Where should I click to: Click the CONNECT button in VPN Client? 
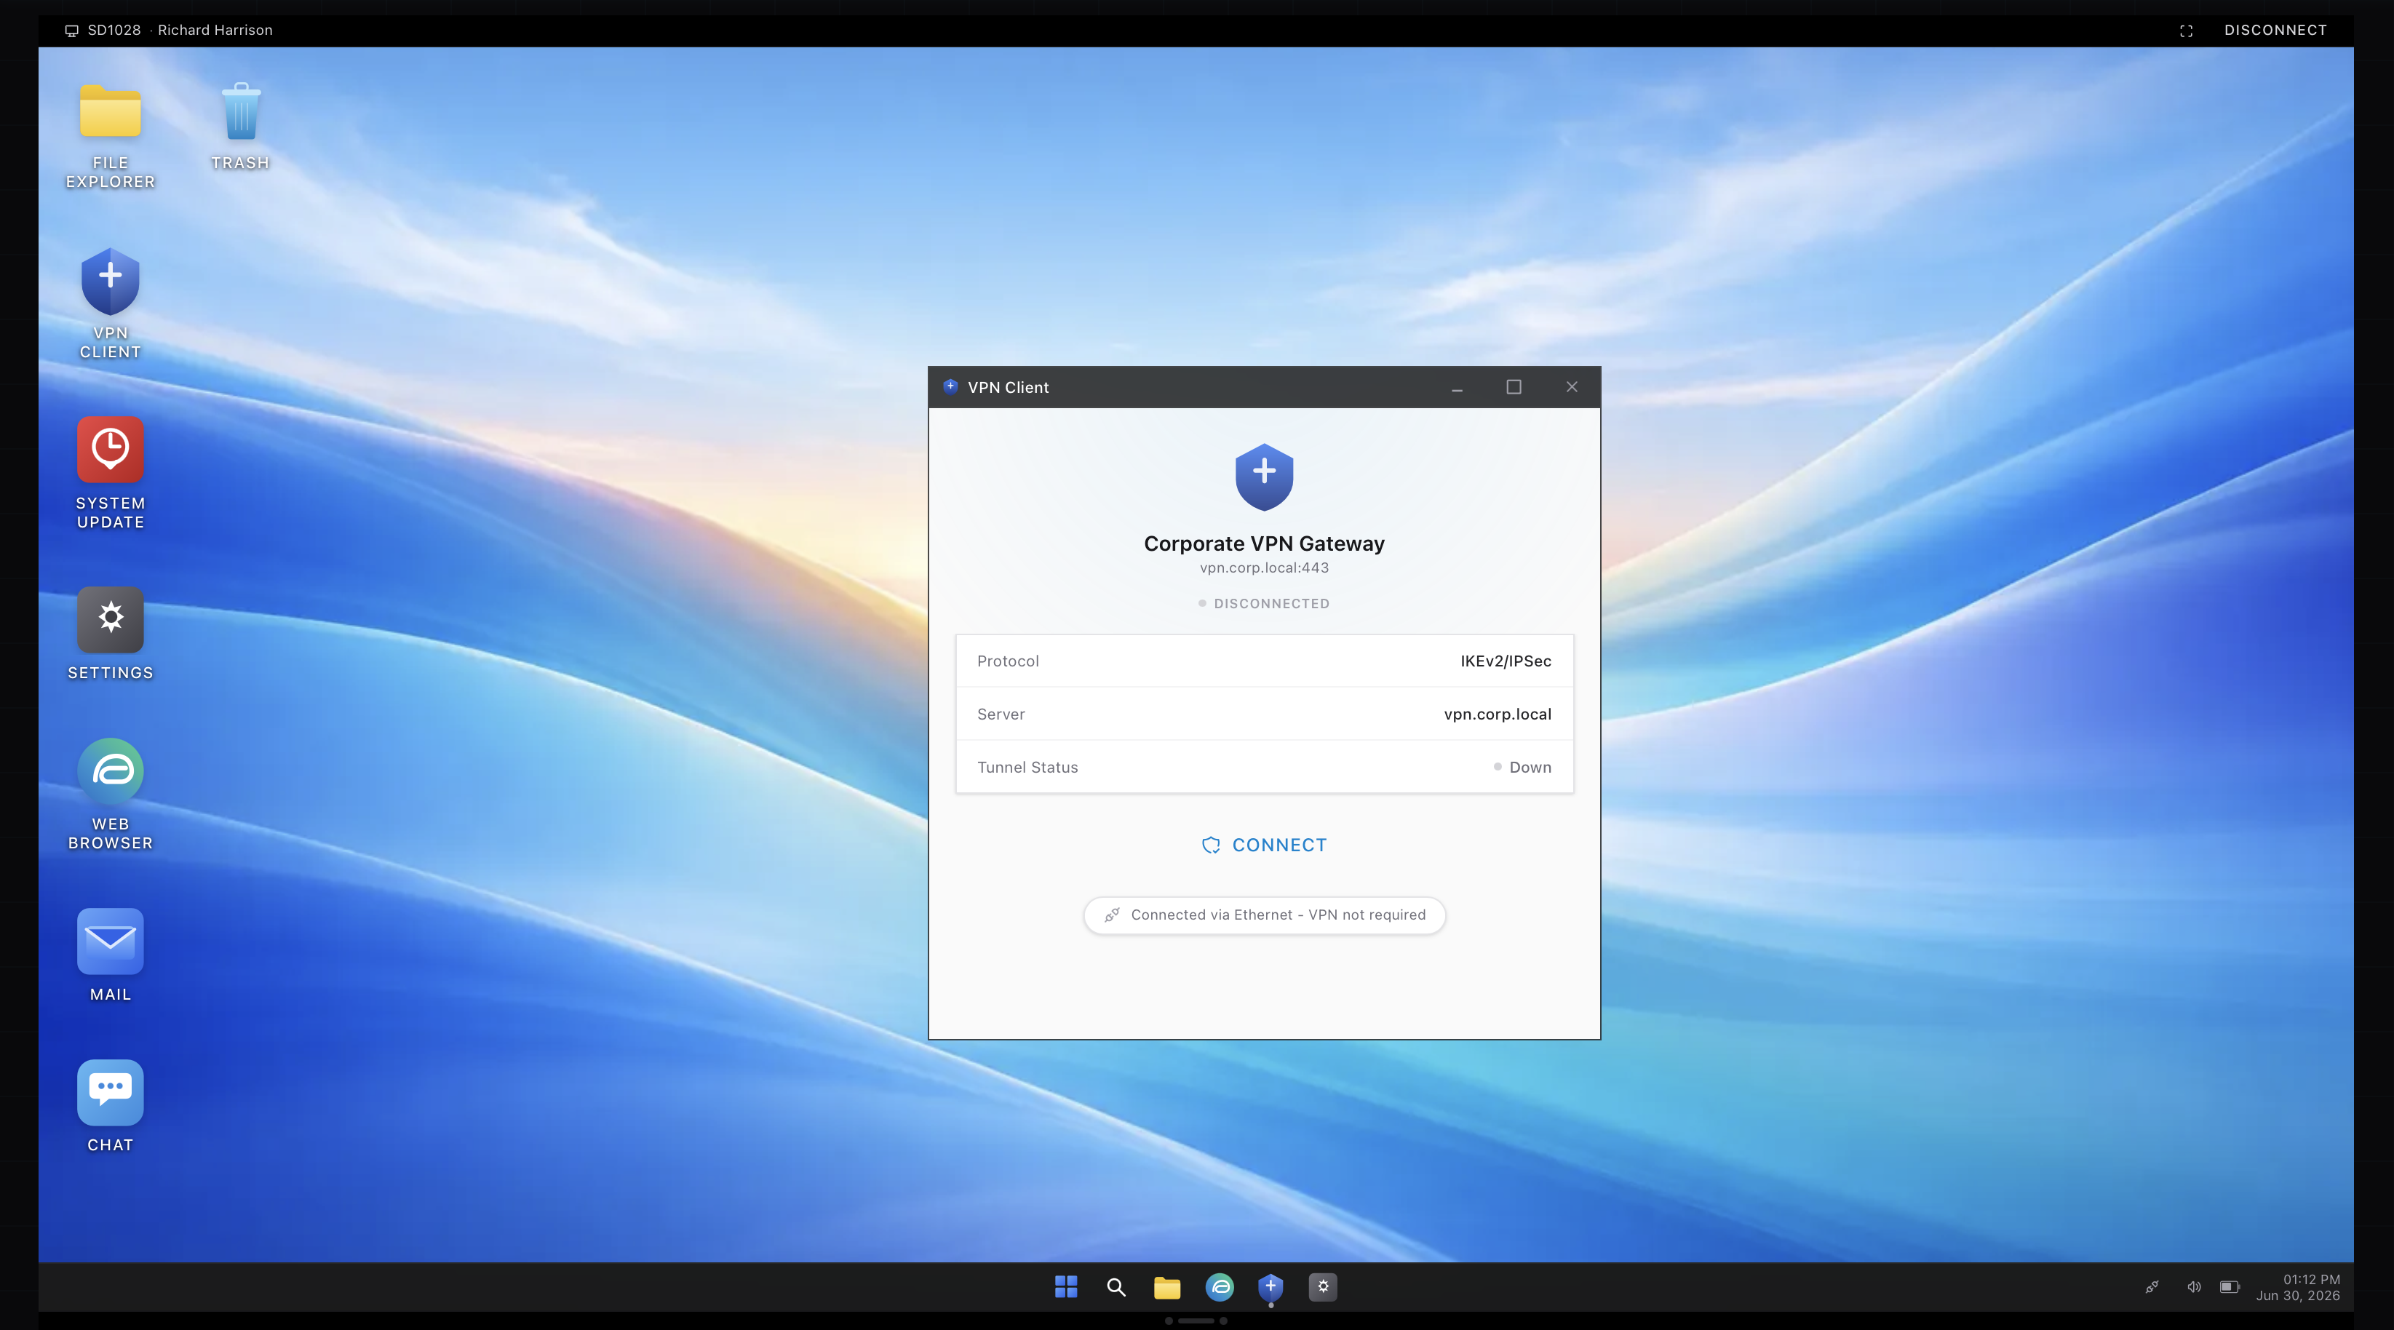(x=1264, y=845)
